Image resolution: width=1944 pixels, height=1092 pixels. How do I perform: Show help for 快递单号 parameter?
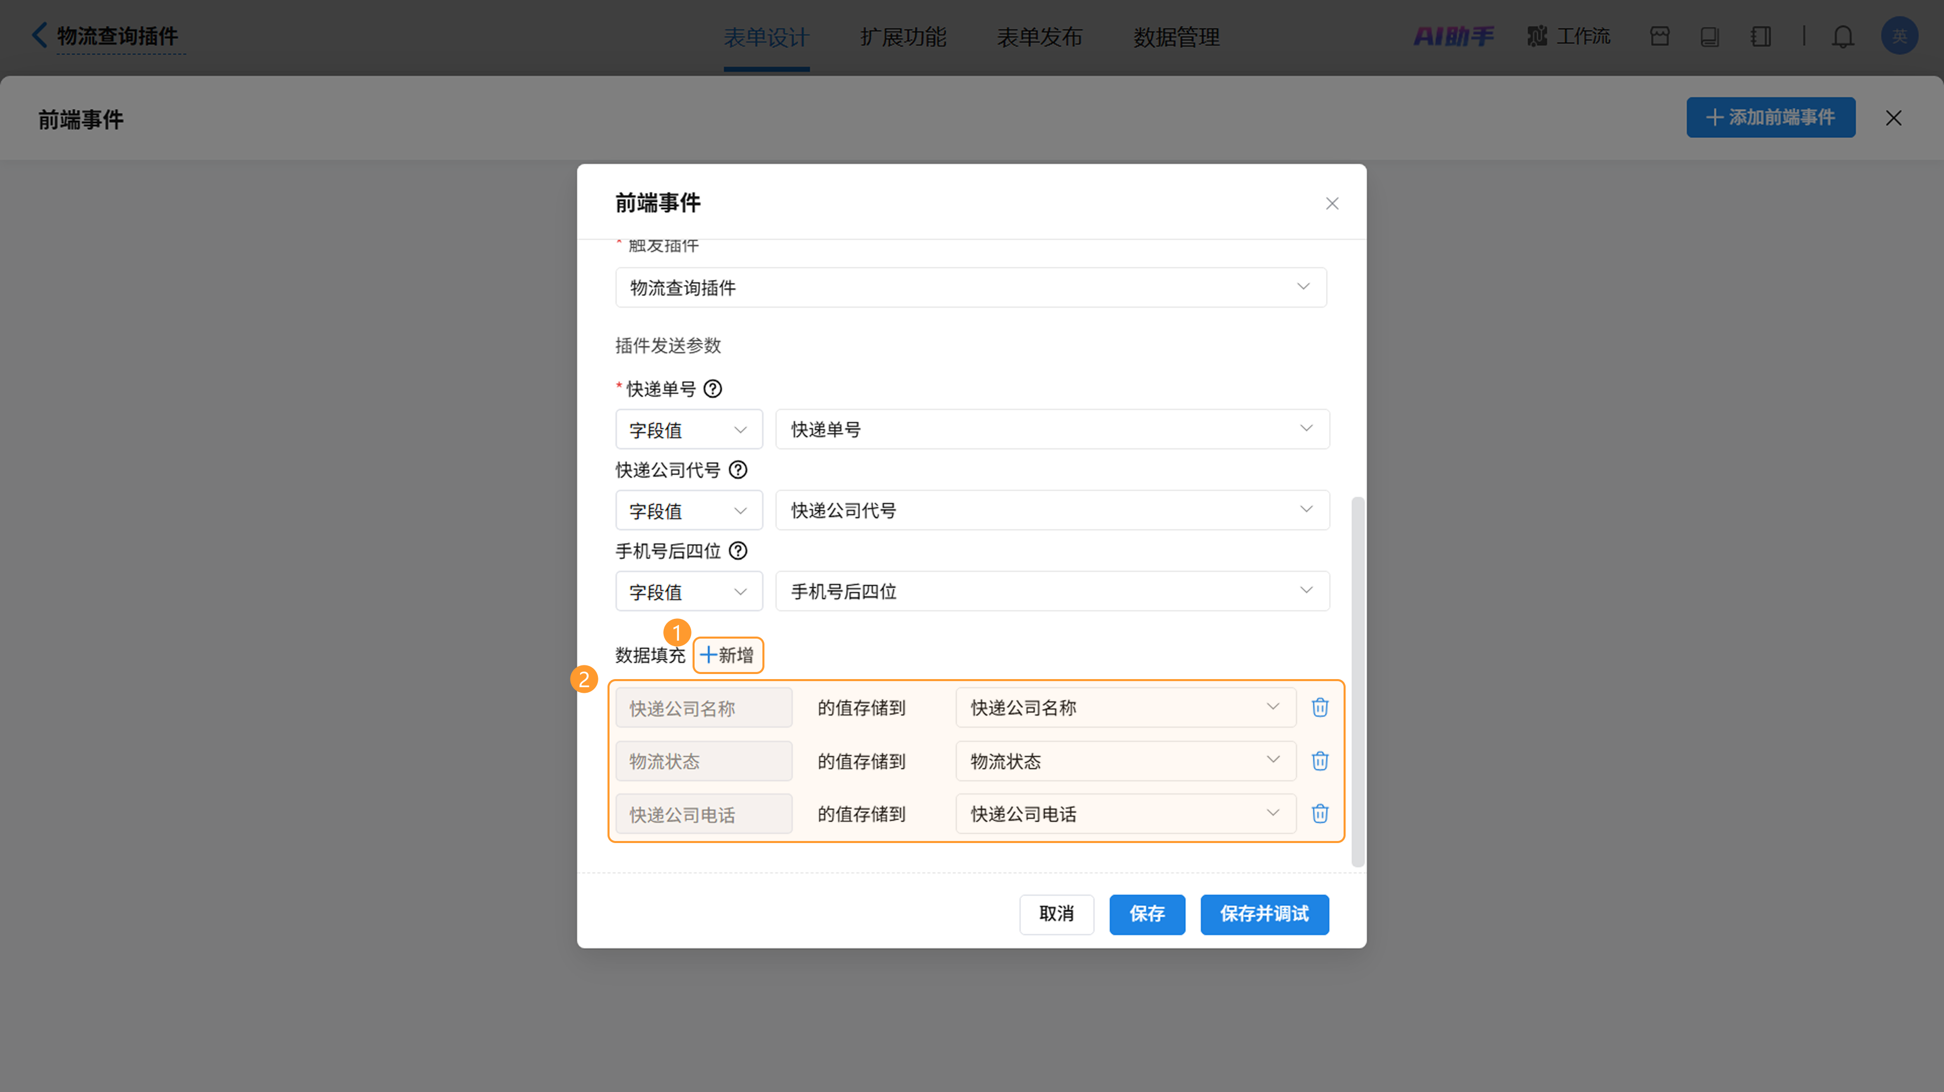click(x=712, y=389)
